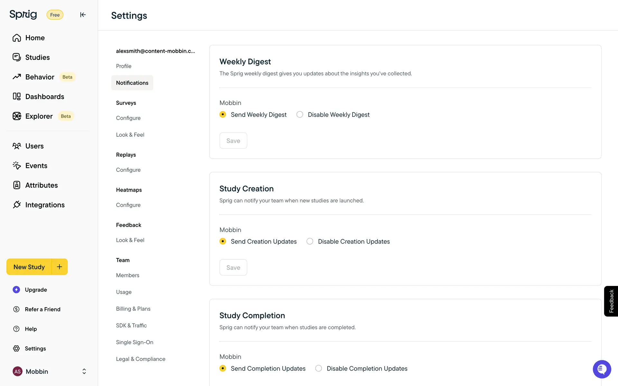The width and height of the screenshot is (618, 386).
Task: Expand the Mobbin workspace switcher chevrons
Action: tap(84, 372)
